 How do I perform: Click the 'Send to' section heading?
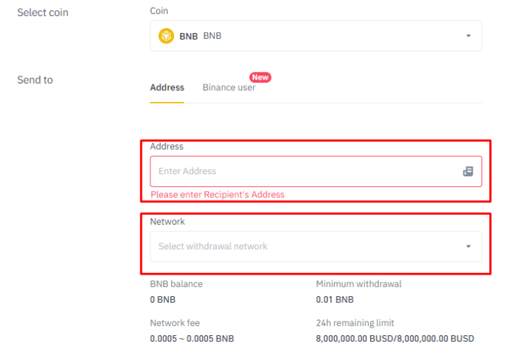[35, 80]
